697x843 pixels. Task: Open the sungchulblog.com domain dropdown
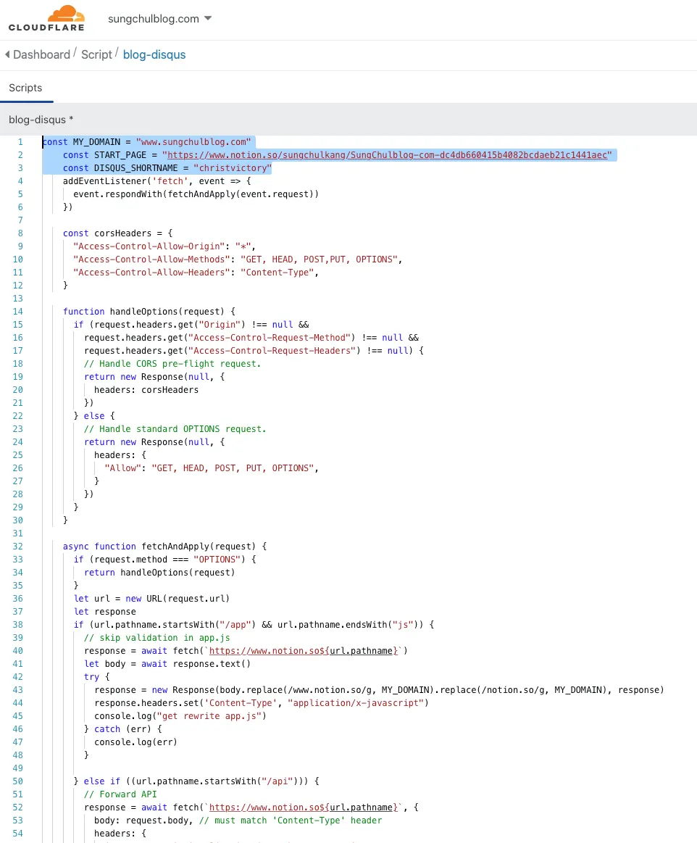[x=159, y=19]
